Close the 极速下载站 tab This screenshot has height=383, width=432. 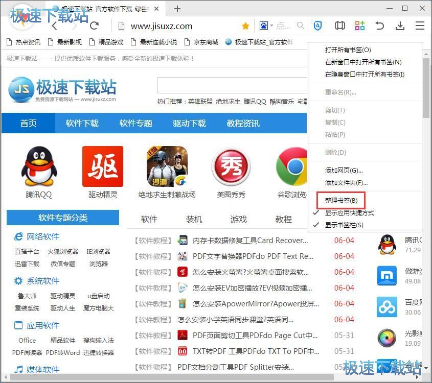156,9
